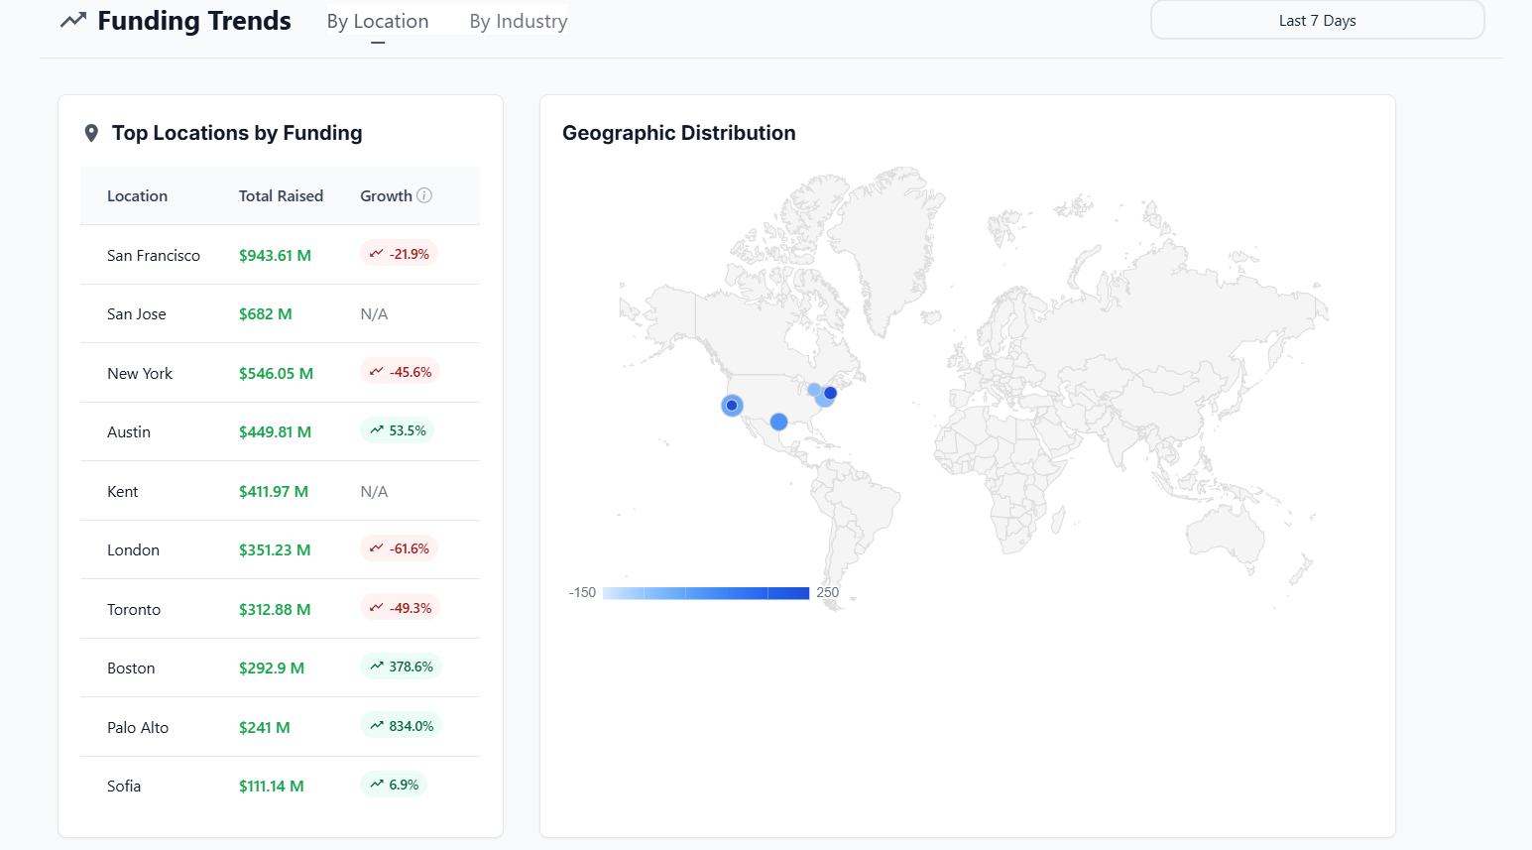
Task: Click the dark blue marker on the east coast
Action: 830,393
